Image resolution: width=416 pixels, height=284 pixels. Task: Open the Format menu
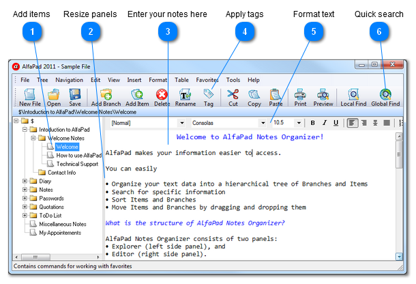[158, 80]
